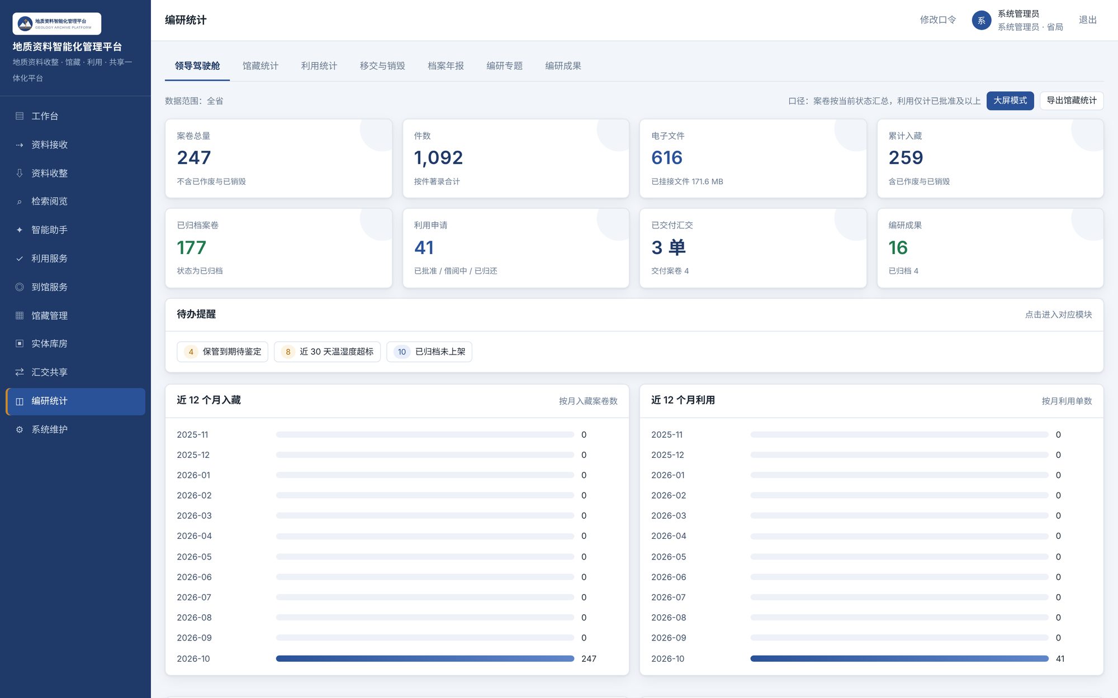This screenshot has height=698, width=1118.
Task: Click 导出馆藏统计 export button
Action: 1072,101
